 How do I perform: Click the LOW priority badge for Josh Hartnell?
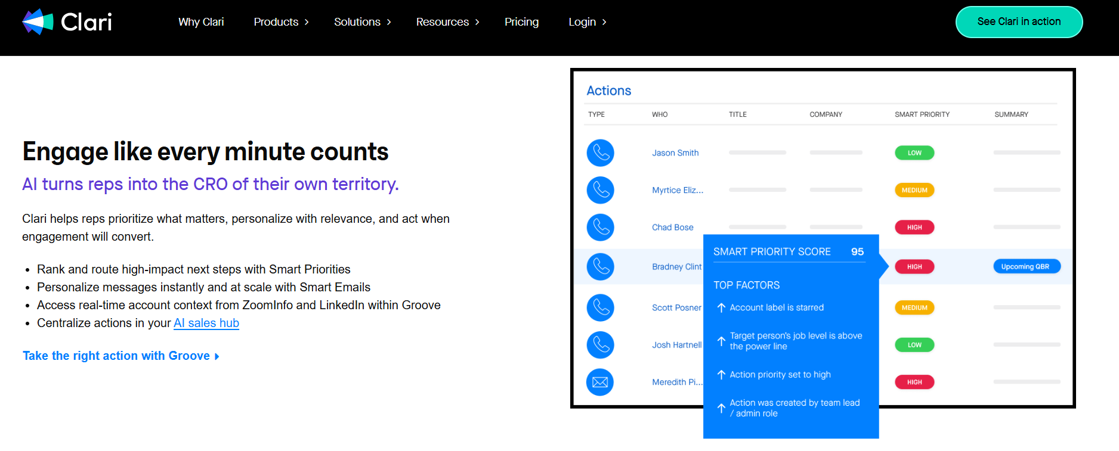point(914,345)
